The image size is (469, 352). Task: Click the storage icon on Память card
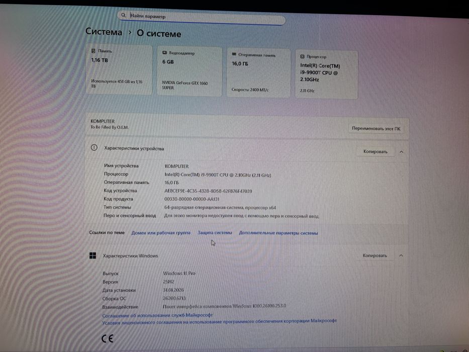pyautogui.click(x=93, y=51)
